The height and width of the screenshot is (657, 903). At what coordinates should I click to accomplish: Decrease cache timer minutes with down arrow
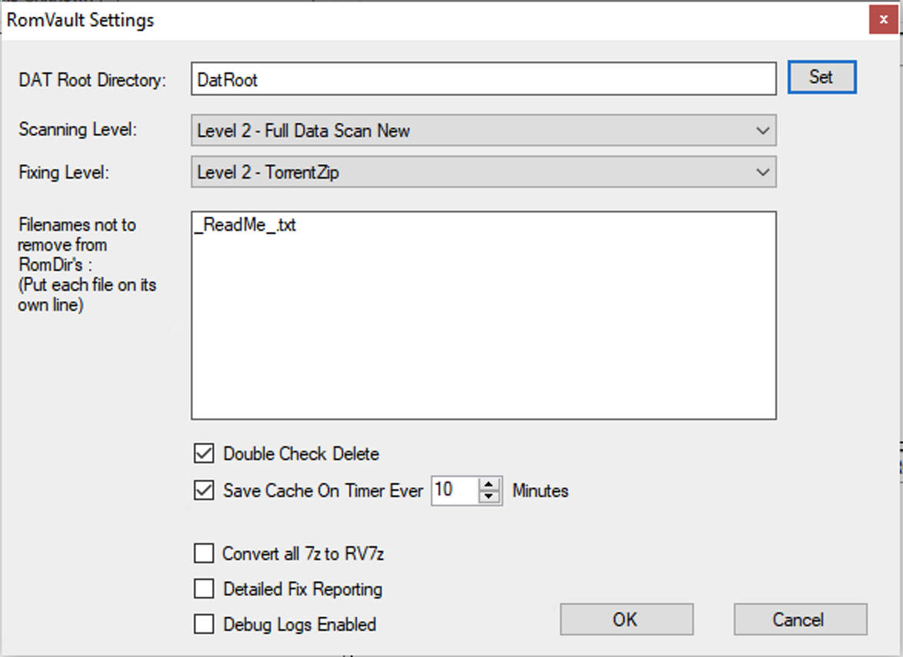click(489, 496)
